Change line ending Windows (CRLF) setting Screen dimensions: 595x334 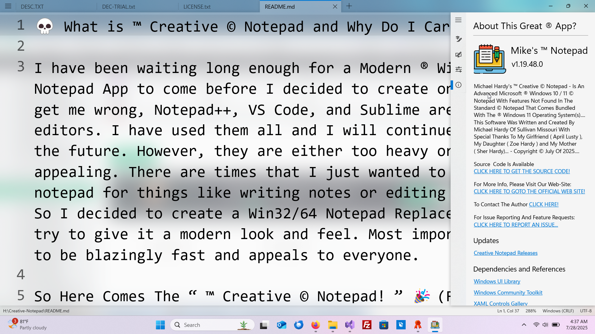click(x=558, y=311)
